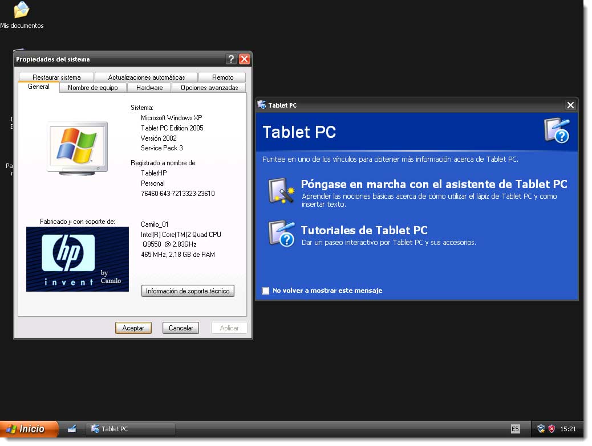592x446 pixels.
Task: Click the Aplicar button
Action: pyautogui.click(x=229, y=328)
